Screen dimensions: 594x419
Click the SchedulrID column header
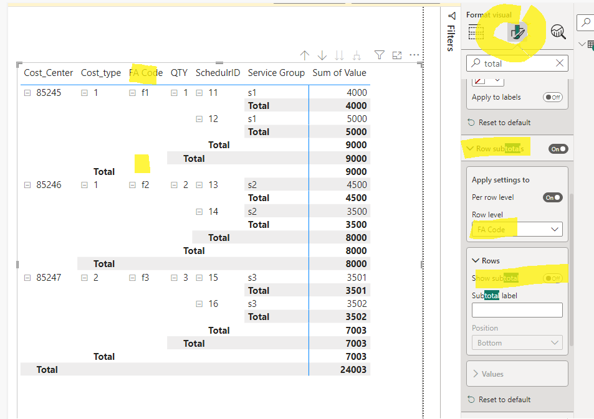[x=218, y=73]
